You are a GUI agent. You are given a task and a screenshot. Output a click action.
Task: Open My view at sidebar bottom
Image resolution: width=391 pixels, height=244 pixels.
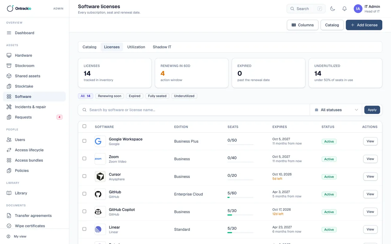click(x=34, y=236)
